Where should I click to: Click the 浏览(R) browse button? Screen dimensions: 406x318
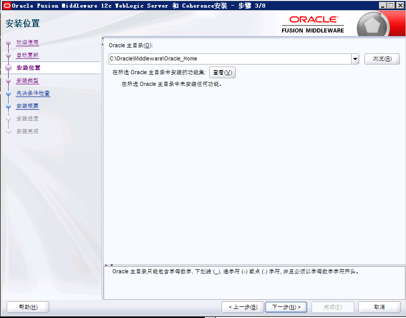click(382, 59)
